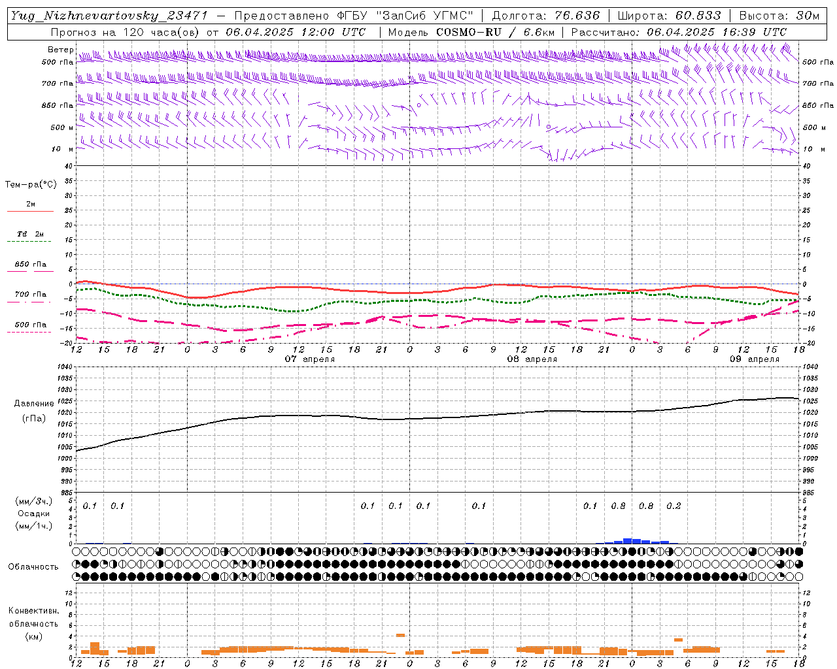The image size is (837, 669).
Task: Click the Давление panel label
Action: [x=34, y=404]
